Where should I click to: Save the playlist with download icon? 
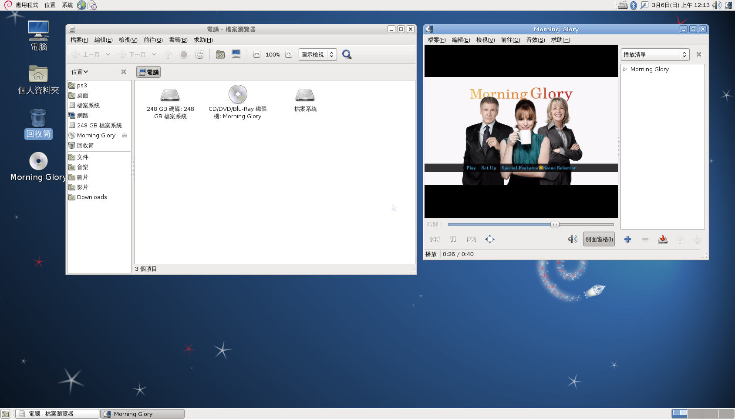click(663, 239)
